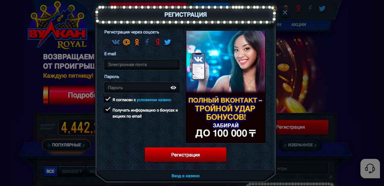Viewport: 384px width, 186px height.
Task: Open the АКЦИИ menu item
Action: pyautogui.click(x=298, y=24)
